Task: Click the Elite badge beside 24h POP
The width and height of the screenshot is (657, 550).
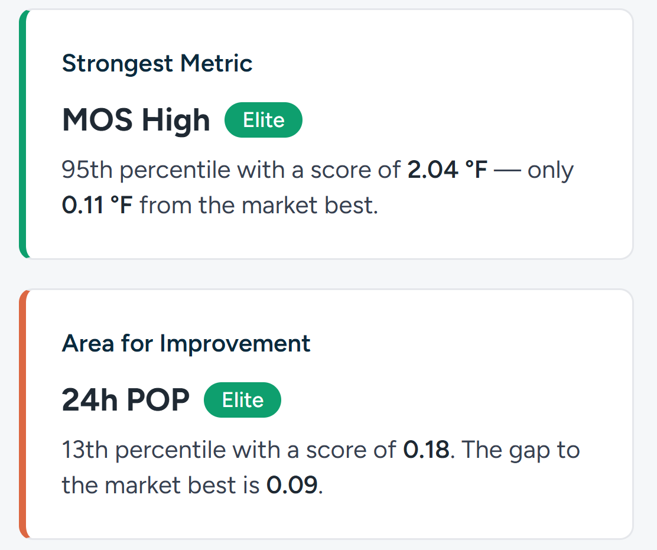Action: tap(242, 401)
